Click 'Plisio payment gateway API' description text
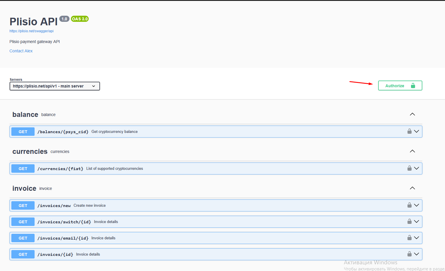Screen dimensions: 445x271 [x=35, y=42]
